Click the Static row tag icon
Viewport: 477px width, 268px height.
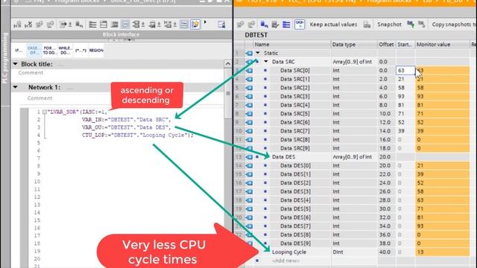tap(249, 53)
